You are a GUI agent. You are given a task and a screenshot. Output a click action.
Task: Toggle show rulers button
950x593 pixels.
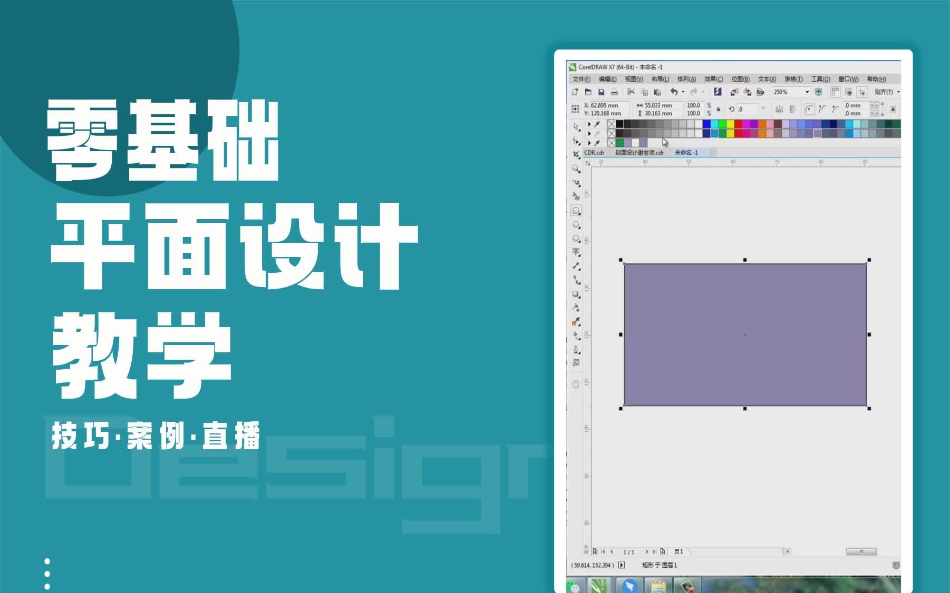coord(836,92)
